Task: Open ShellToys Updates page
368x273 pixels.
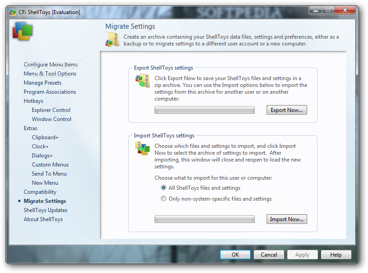Action: [x=45, y=210]
